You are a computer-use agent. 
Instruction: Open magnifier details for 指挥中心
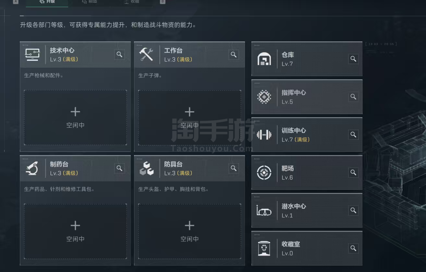click(353, 97)
